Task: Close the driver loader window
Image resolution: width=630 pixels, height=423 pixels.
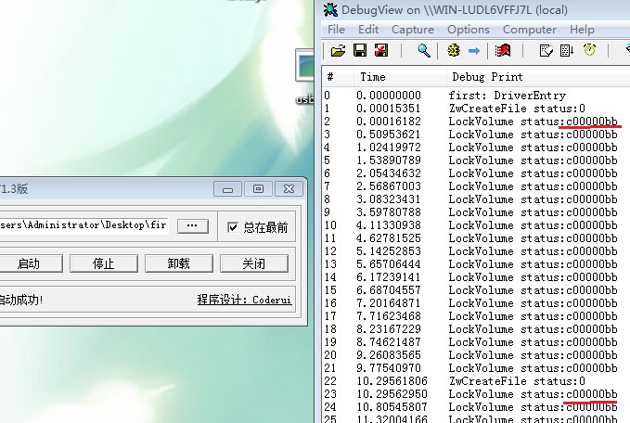Action: click(289, 189)
